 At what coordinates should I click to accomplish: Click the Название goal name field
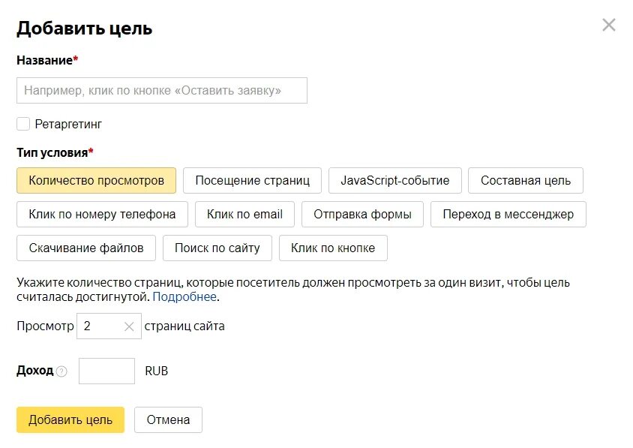click(x=161, y=91)
